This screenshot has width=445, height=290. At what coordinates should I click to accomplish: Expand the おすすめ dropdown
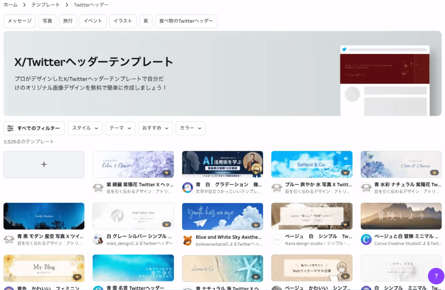(x=155, y=128)
